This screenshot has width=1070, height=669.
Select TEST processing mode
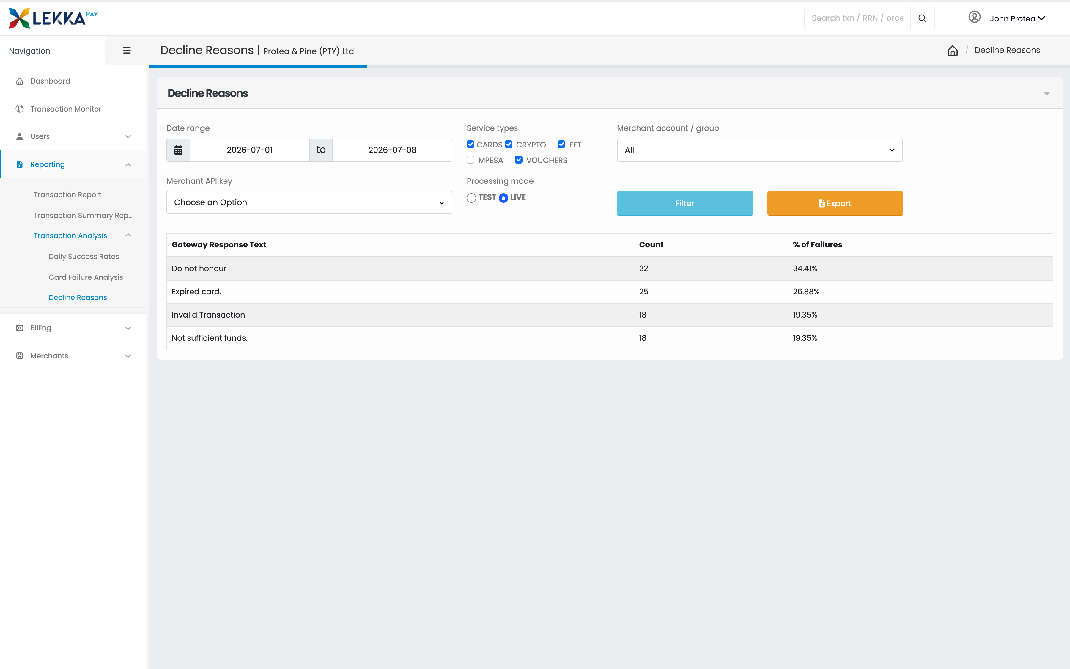471,198
